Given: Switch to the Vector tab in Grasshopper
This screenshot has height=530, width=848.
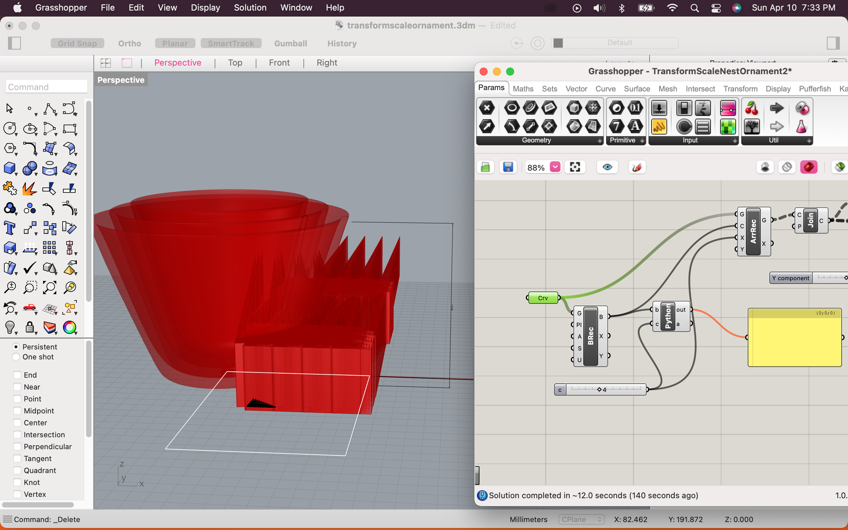Looking at the screenshot, I should pyautogui.click(x=576, y=89).
